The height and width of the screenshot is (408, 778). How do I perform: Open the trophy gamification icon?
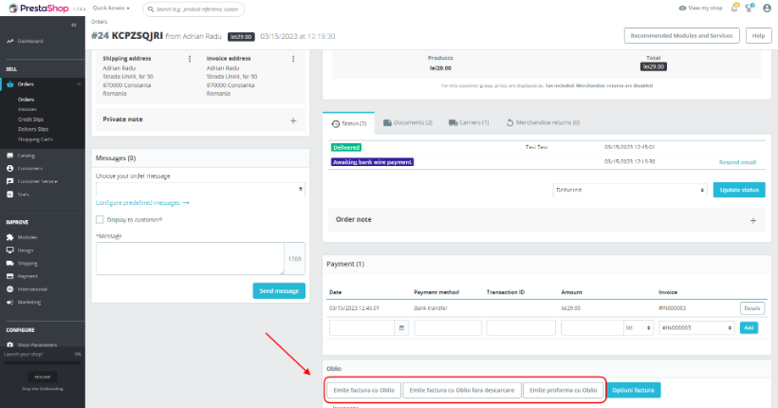click(x=750, y=8)
